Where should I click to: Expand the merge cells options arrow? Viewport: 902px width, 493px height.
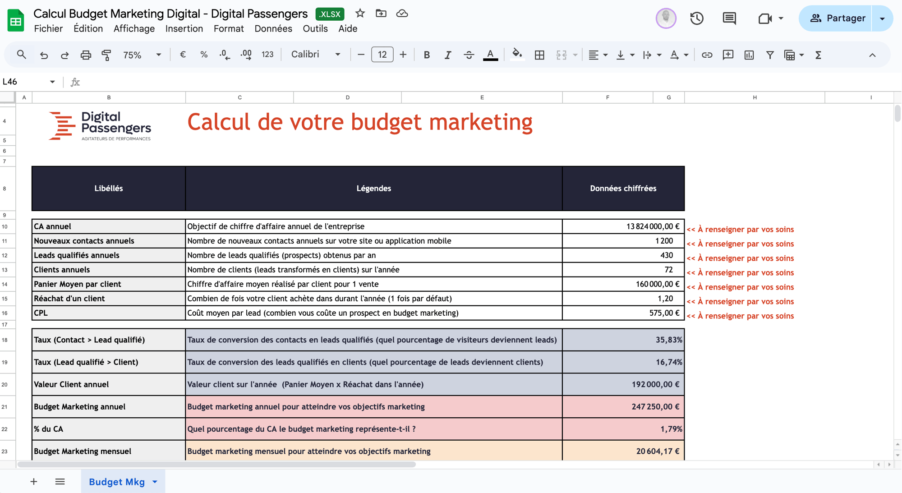click(x=575, y=55)
